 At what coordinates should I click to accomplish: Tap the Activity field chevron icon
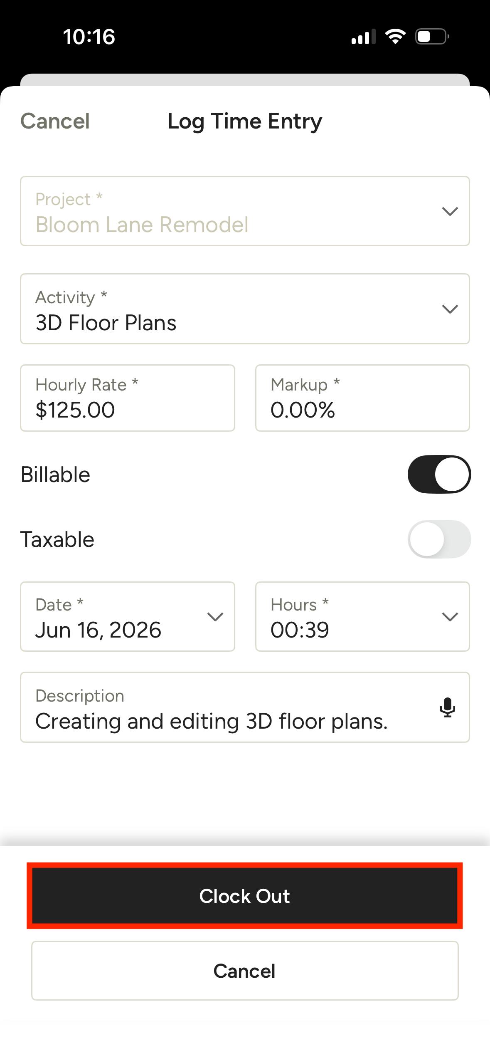[450, 309]
